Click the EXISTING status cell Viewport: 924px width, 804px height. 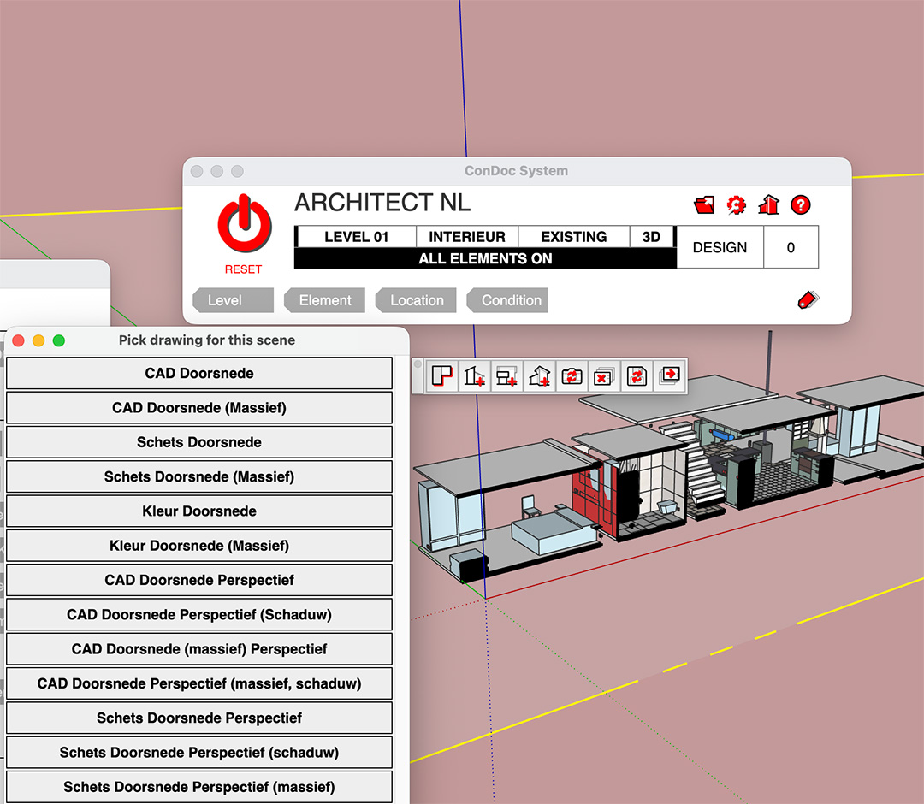tap(574, 237)
